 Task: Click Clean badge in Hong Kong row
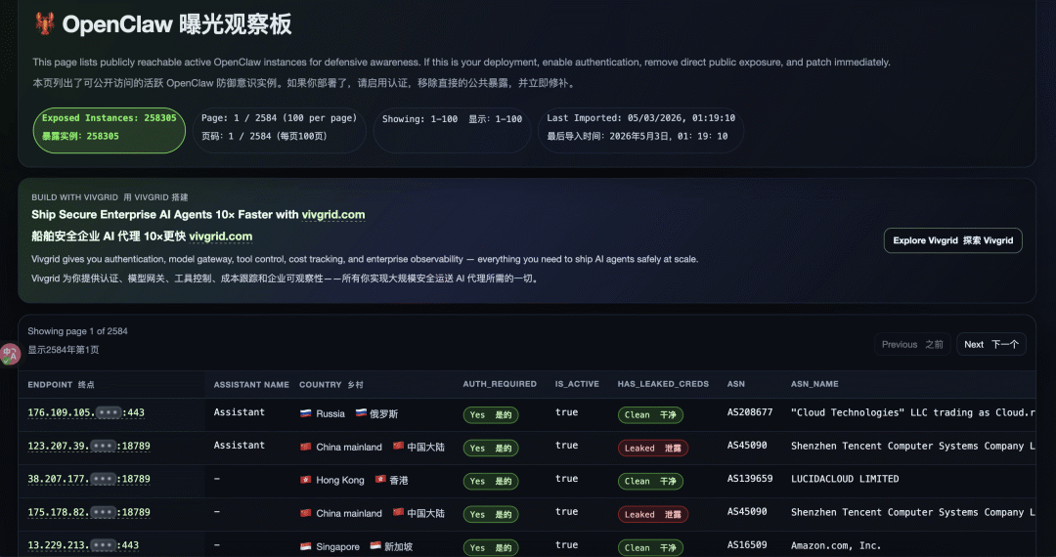(x=650, y=481)
